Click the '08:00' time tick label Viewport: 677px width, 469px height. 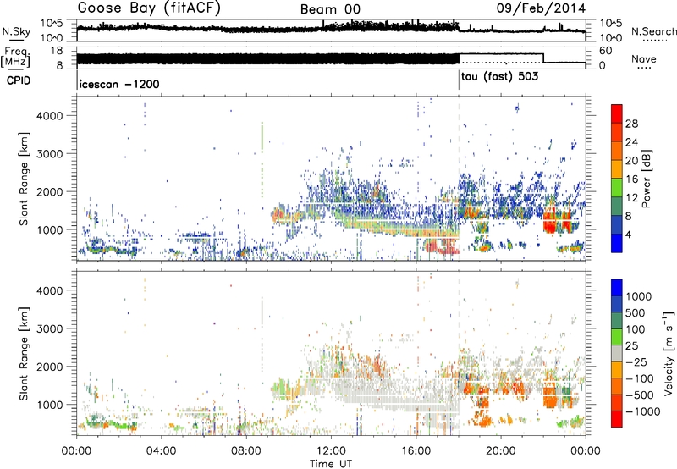[245, 451]
